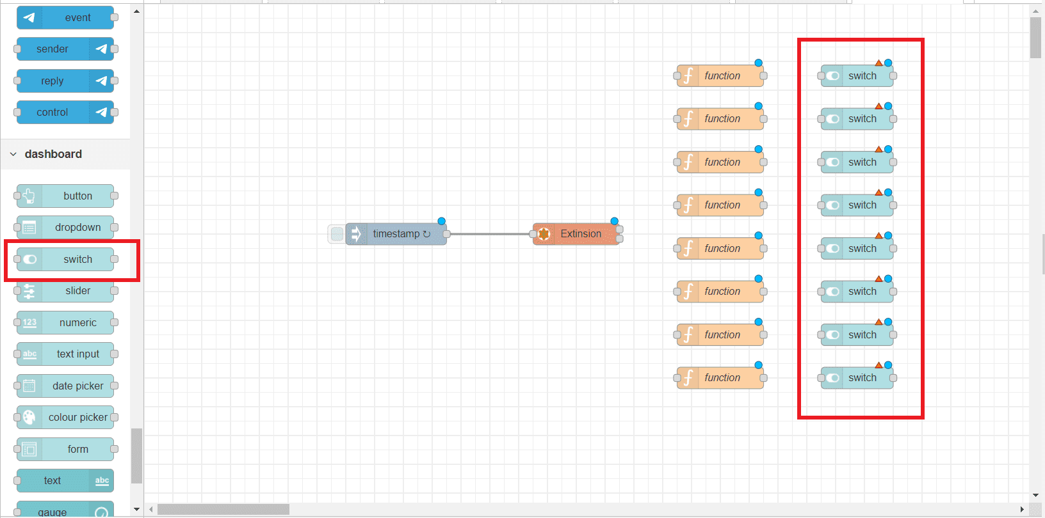Select the text input palette node
The width and height of the screenshot is (1045, 518).
click(x=77, y=354)
